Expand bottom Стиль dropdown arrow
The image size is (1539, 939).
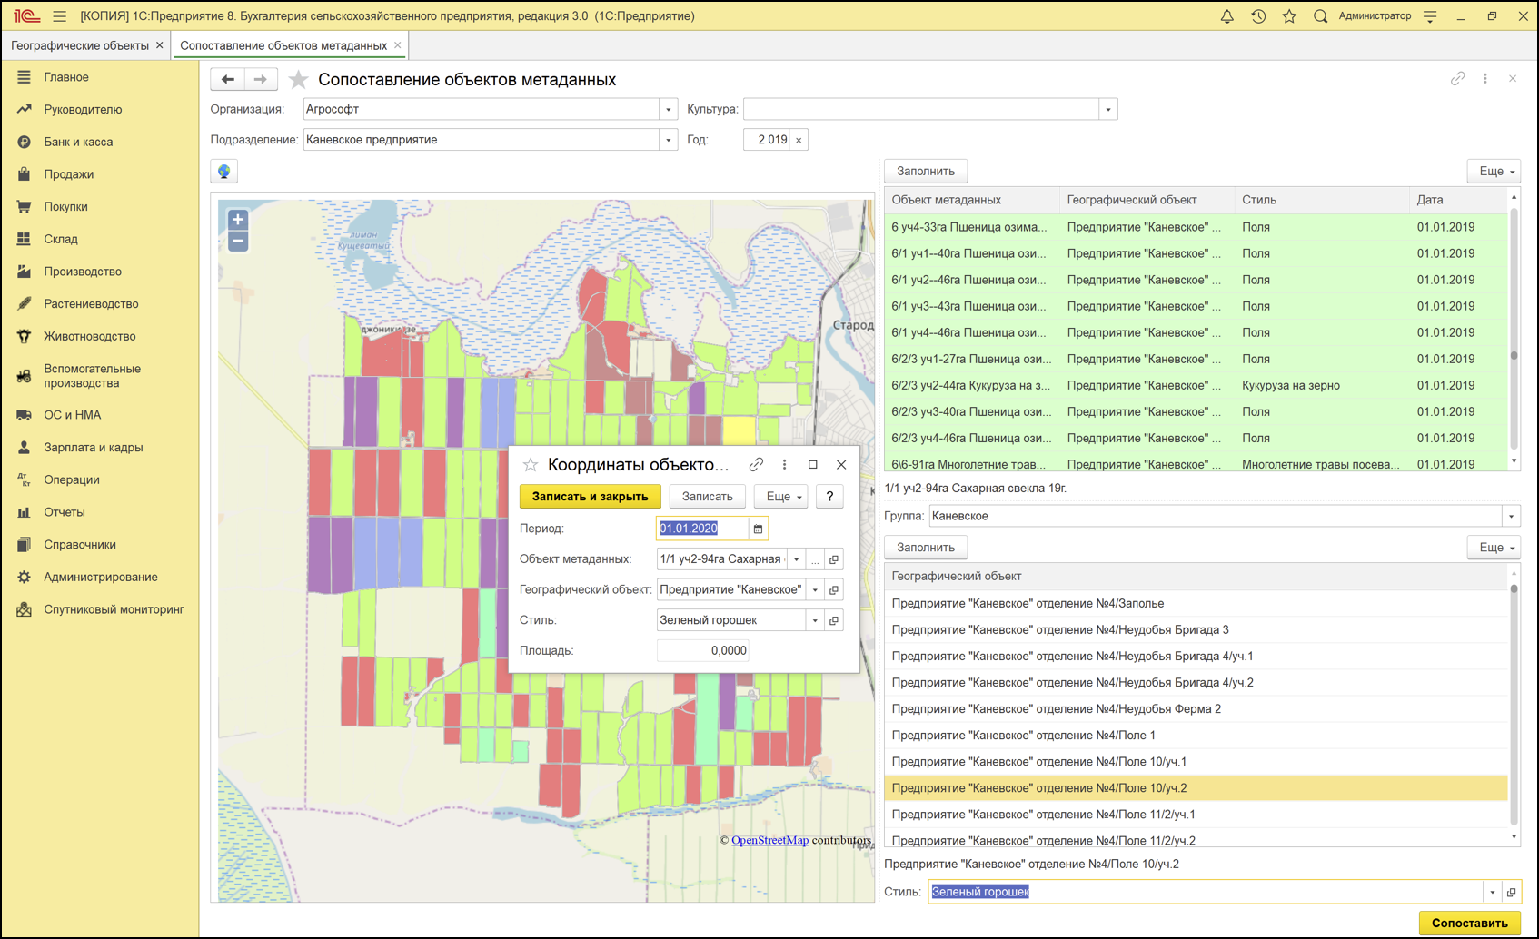pyautogui.click(x=1493, y=892)
